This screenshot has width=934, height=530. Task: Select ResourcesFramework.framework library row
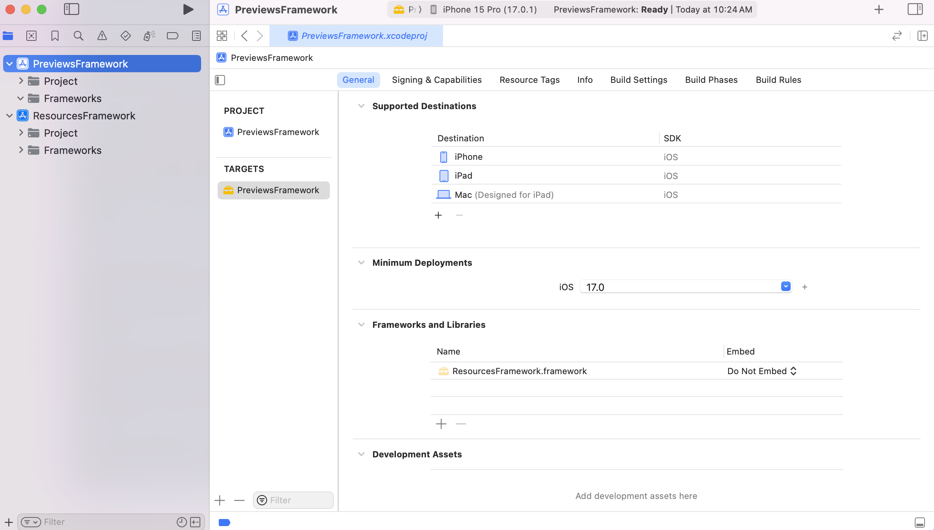pos(636,371)
